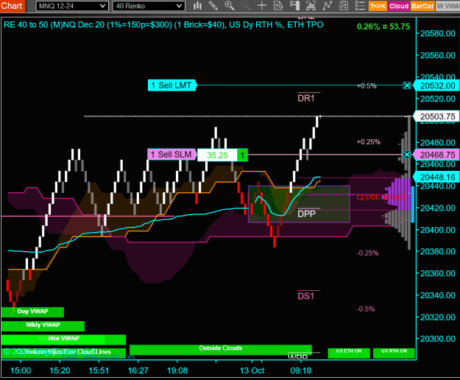
Task: Click the +0.25% level label
Action: click(369, 141)
